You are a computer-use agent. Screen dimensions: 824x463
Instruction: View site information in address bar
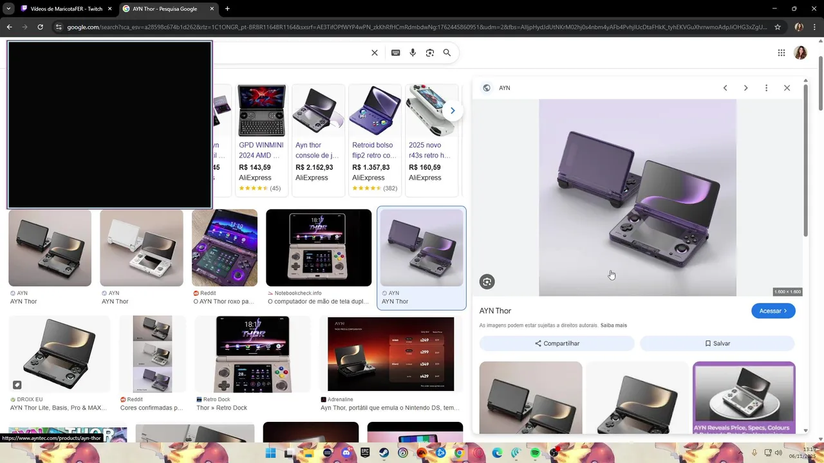click(x=59, y=27)
